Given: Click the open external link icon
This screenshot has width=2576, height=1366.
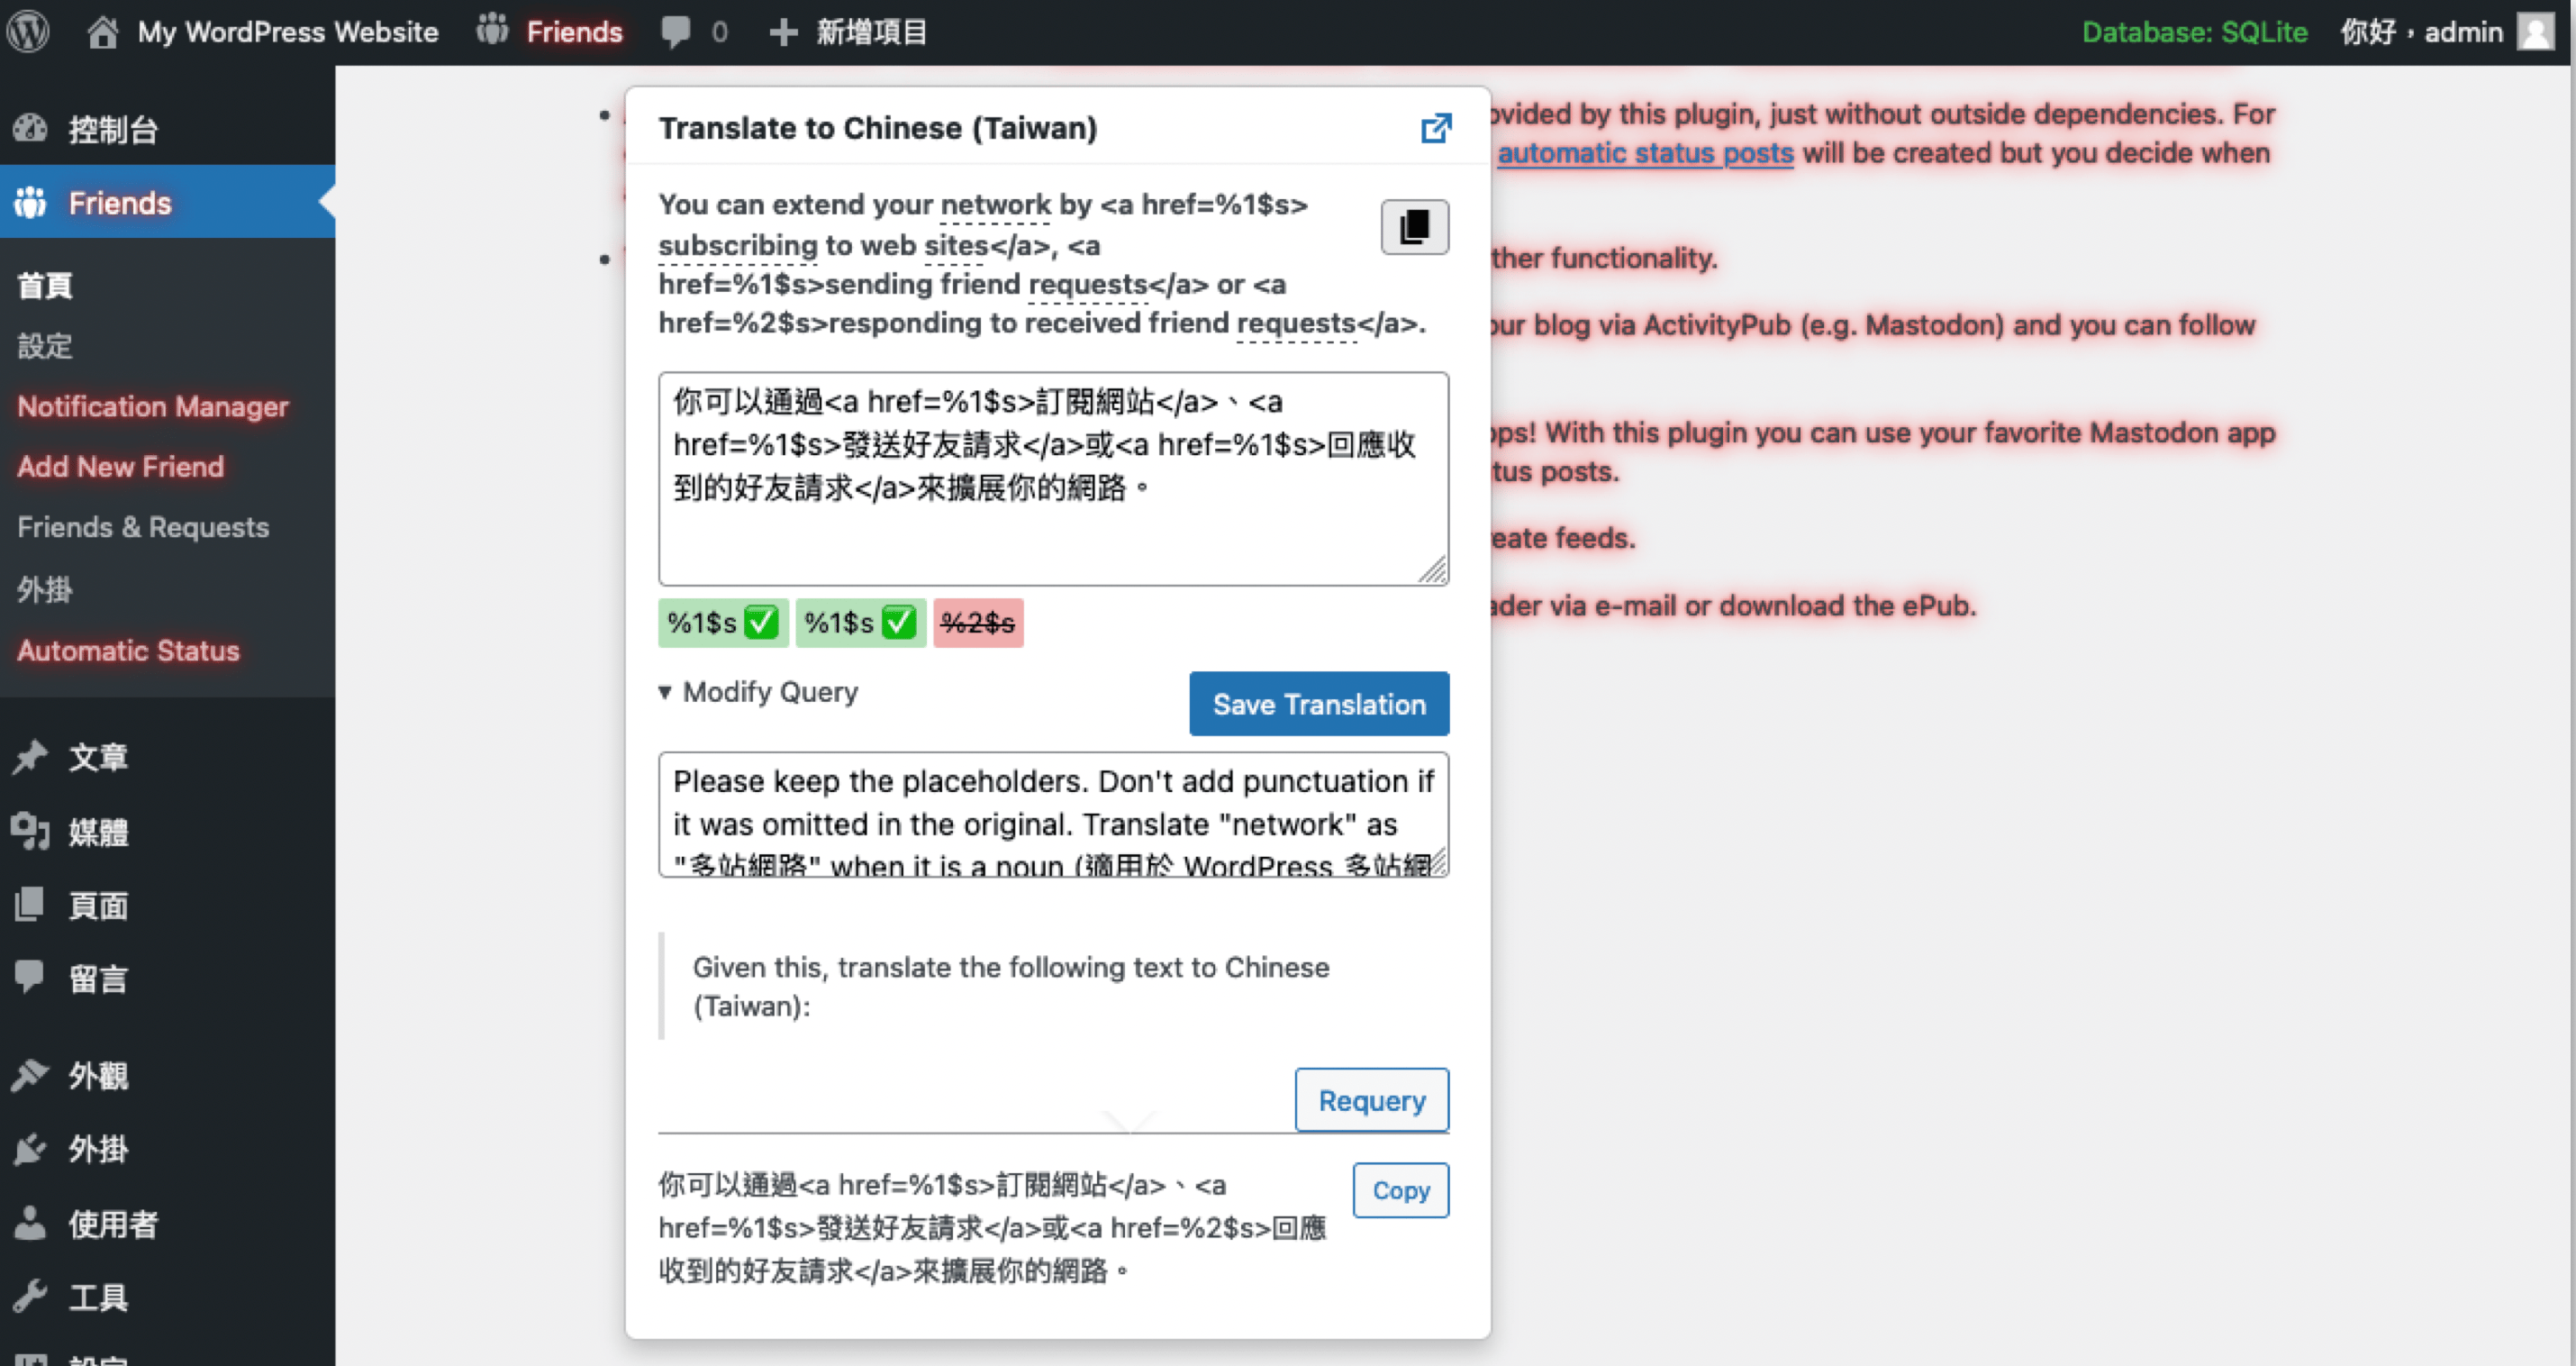Looking at the screenshot, I should (1437, 128).
